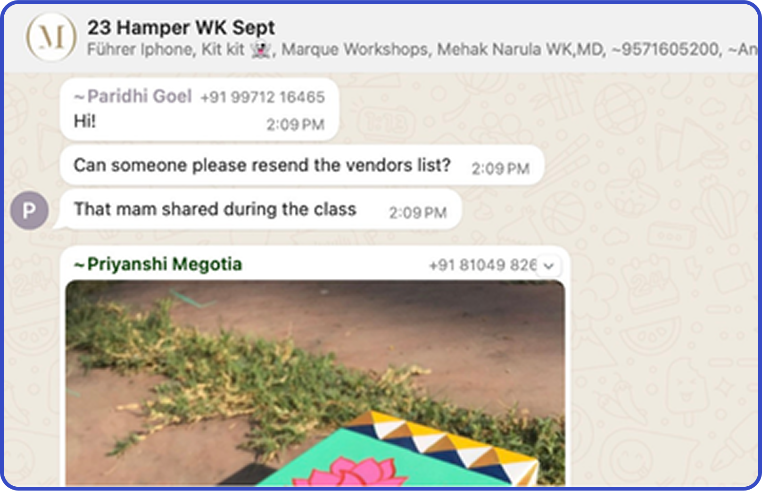762x491 pixels.
Task: Click Priyanshi's phone number +91 81049
Action: [482, 265]
